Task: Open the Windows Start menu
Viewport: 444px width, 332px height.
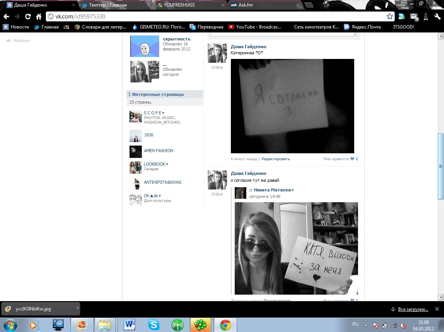Action: coord(10,325)
